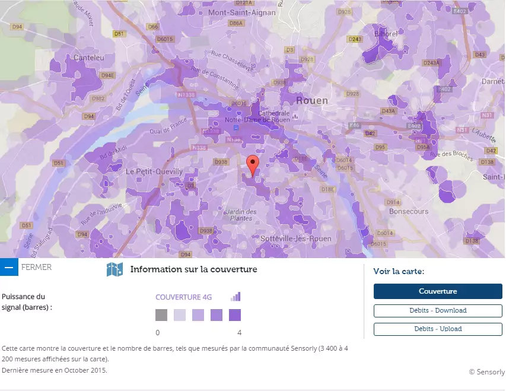Click the D86A road shield near Mont-Saint-Aignan
The width and height of the screenshot is (506, 391).
pos(236,23)
